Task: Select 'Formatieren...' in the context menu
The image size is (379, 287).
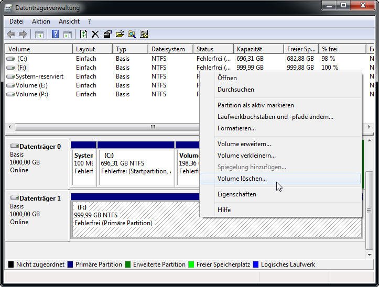Action: [x=236, y=128]
